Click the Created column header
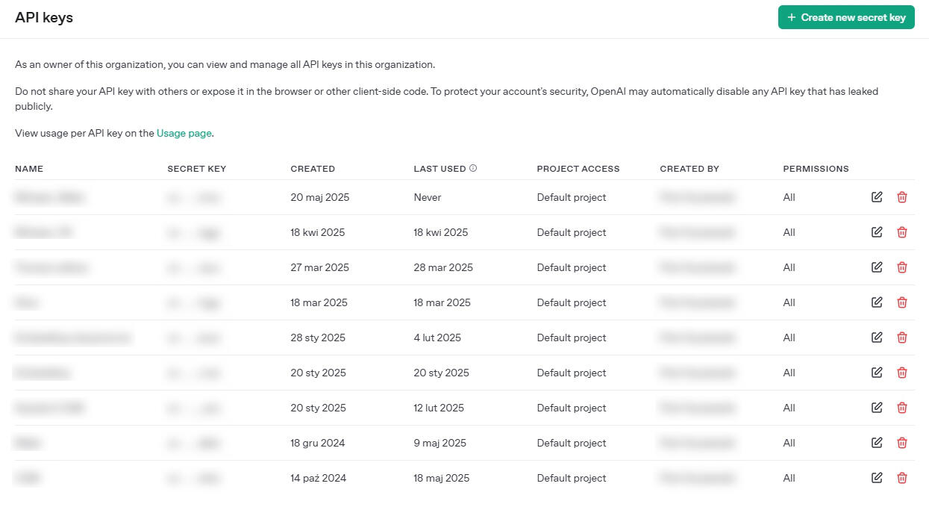Screen dimensions: 929x507 point(313,169)
